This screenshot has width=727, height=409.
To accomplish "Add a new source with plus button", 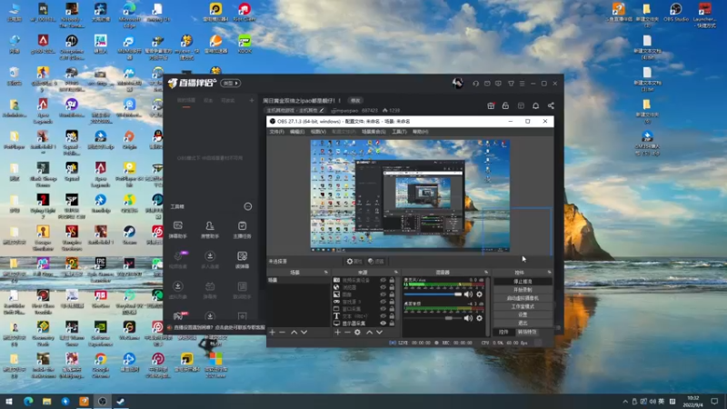I will [337, 332].
